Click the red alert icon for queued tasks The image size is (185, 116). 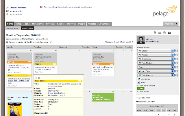41,6
